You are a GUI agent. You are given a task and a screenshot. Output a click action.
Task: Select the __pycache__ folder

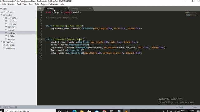[x=13, y=18]
